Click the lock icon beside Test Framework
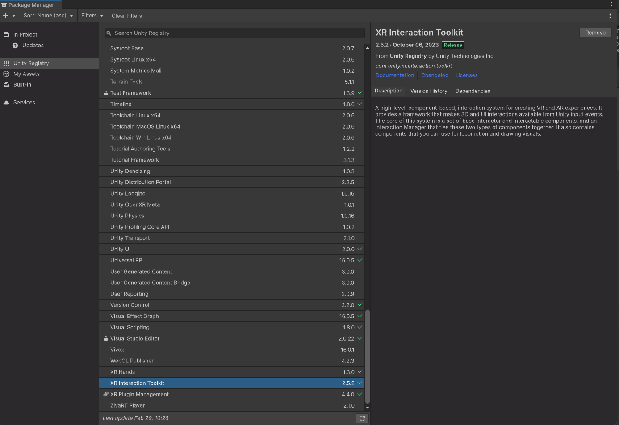This screenshot has height=425, width=619. click(105, 93)
